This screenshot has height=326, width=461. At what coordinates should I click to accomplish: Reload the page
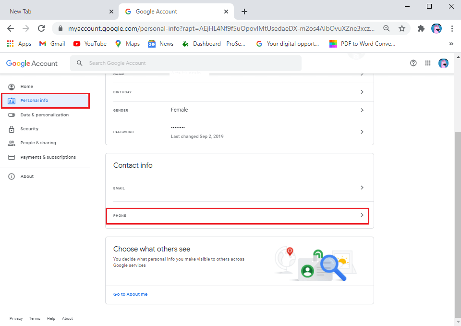tap(41, 28)
